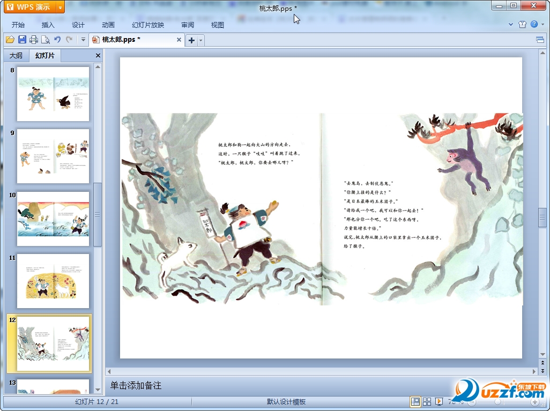
Task: Open the 插入 ribbon tab
Action: pos(48,25)
